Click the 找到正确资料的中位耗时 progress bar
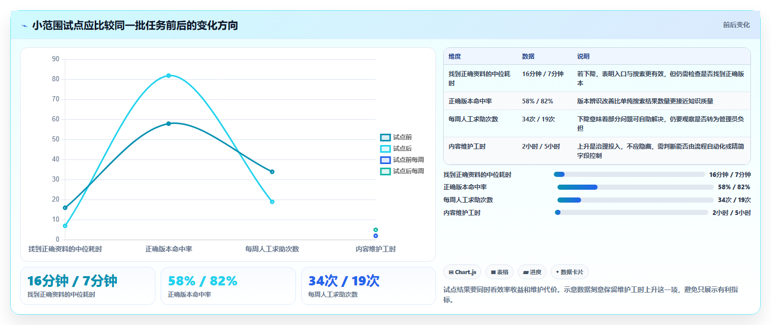Screen dimensions: 771x325 click(x=629, y=174)
